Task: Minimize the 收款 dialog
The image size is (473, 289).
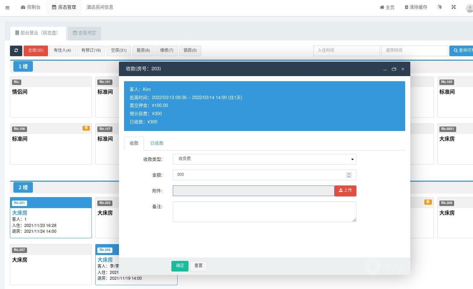Action: click(385, 69)
